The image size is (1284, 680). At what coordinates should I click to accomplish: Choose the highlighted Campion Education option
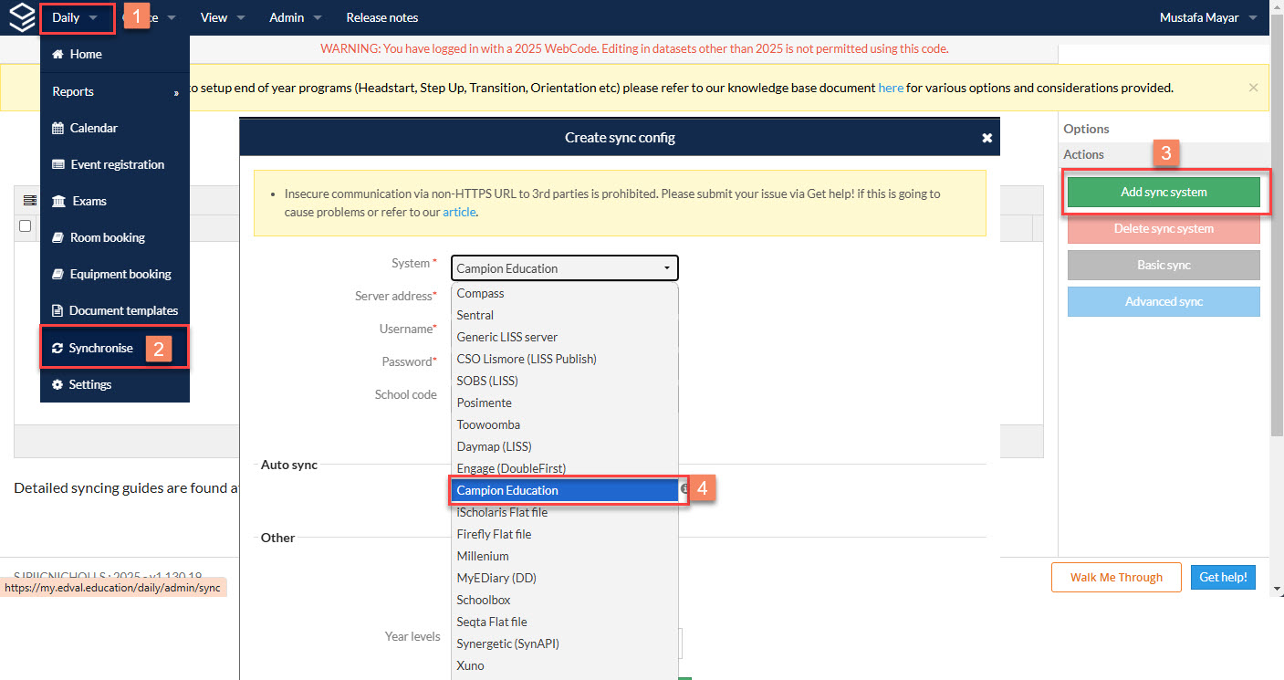pyautogui.click(x=564, y=491)
